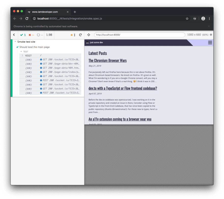Image resolution: width=224 pixels, height=199 pixels.
Task: Click the site information icon in address bar
Action: (x=34, y=18)
